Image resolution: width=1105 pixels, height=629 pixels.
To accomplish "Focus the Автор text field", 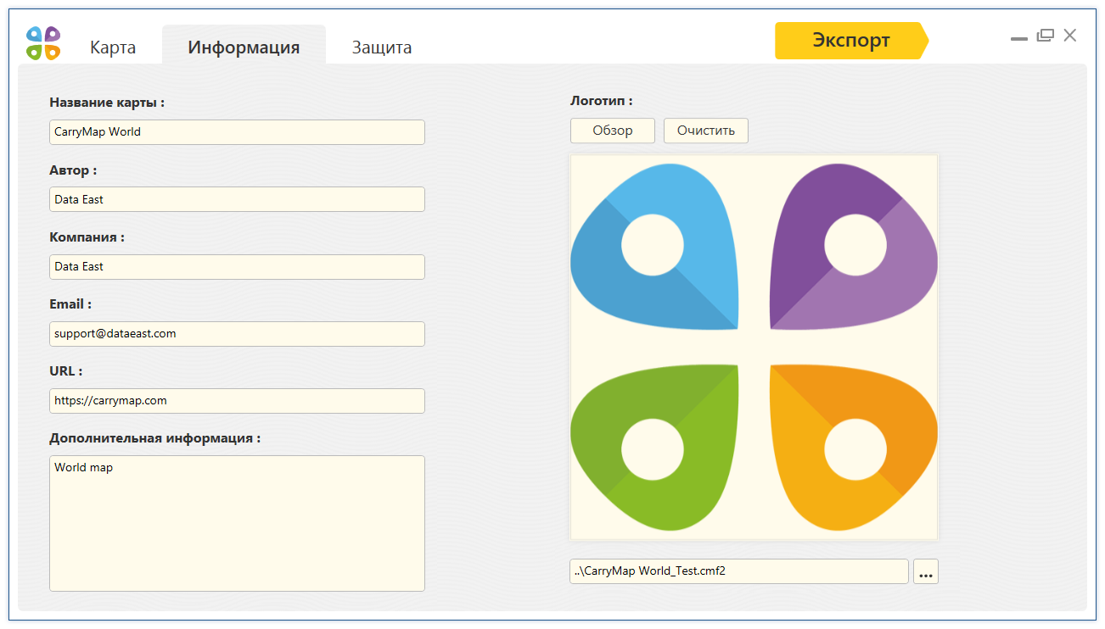I will [237, 199].
